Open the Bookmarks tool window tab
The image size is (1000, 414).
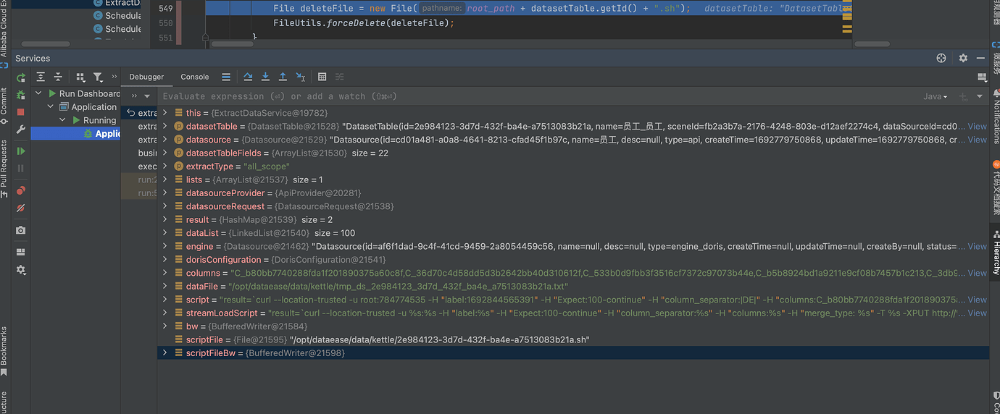(4, 351)
